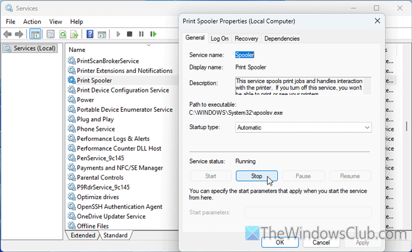Open the Properties toolbar icon
Screen dimensions: 412x252
(x=51, y=34)
